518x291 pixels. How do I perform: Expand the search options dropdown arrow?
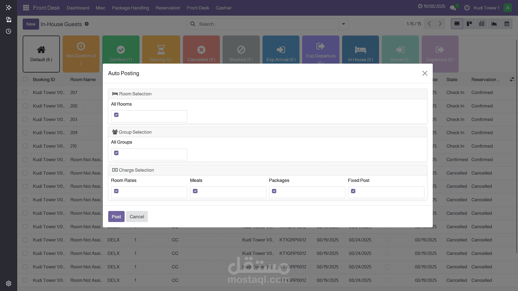(x=343, y=24)
